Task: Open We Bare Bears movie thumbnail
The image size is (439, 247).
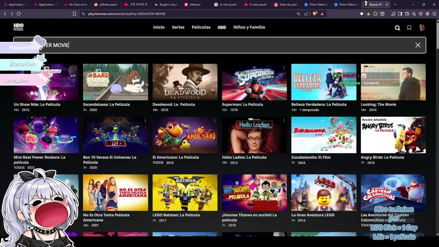Action: click(x=116, y=82)
